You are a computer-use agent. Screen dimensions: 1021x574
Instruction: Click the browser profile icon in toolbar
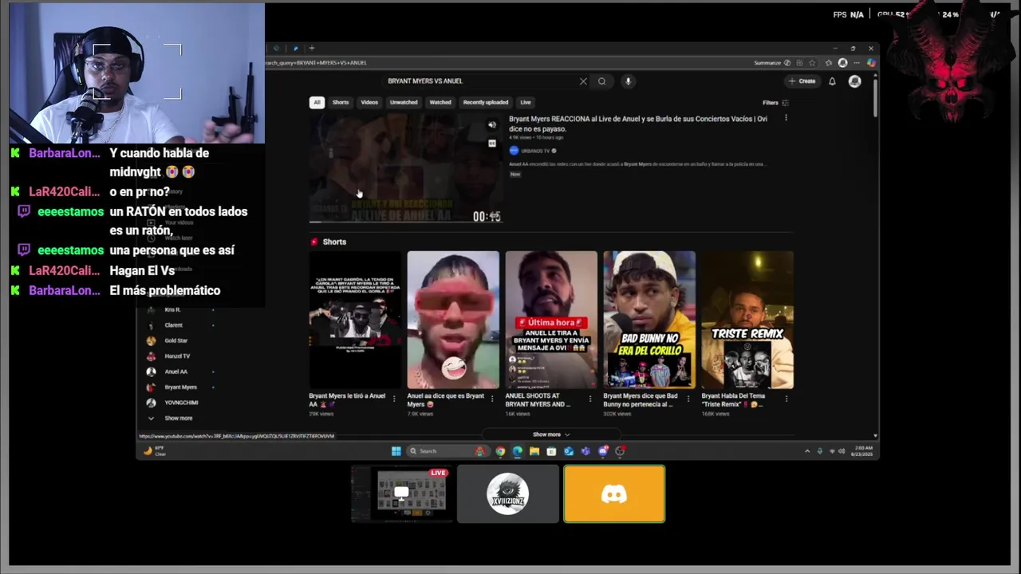click(842, 62)
